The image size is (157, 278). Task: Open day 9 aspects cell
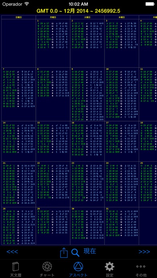point(87,94)
